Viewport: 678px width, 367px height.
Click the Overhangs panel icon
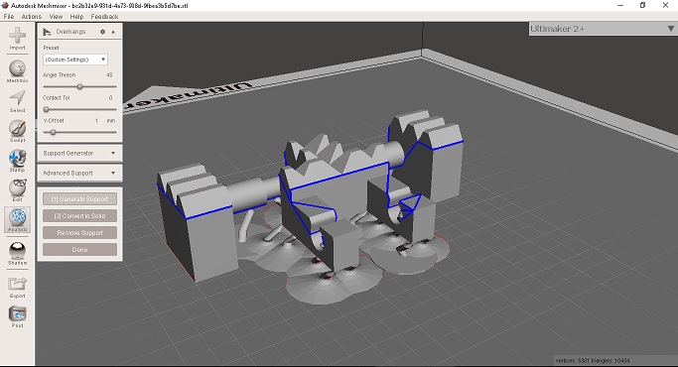click(x=47, y=32)
